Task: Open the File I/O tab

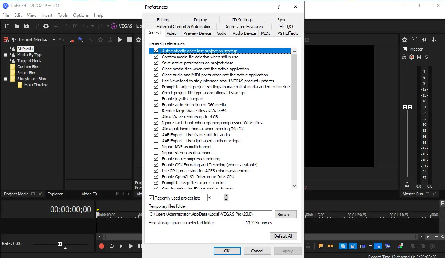Action: click(x=286, y=26)
